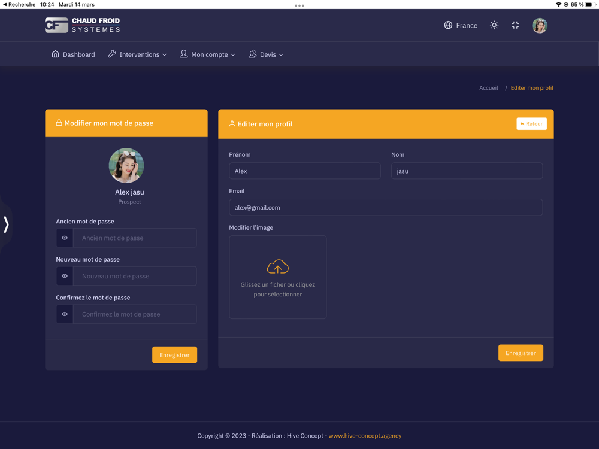The image size is (599, 449).
Task: Click the Retour button
Action: click(531, 124)
